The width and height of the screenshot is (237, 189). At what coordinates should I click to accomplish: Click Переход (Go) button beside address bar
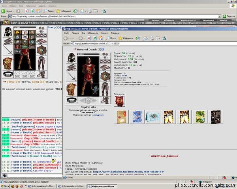[x=229, y=16]
